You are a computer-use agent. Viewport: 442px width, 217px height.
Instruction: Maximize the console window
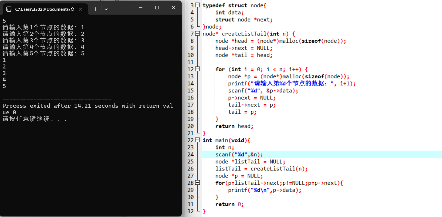pyautogui.click(x=157, y=8)
